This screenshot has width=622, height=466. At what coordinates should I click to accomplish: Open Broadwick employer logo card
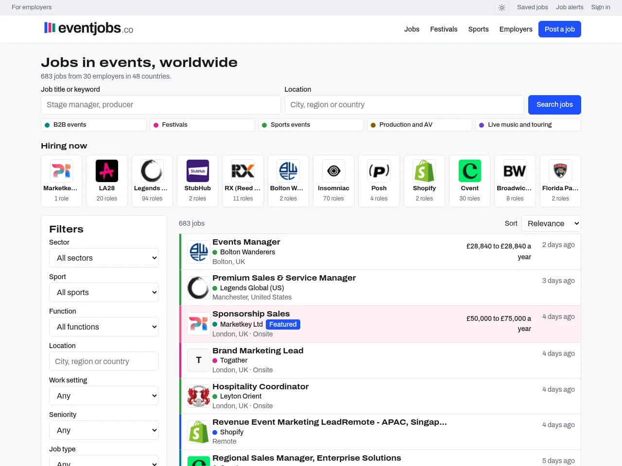tap(515, 181)
